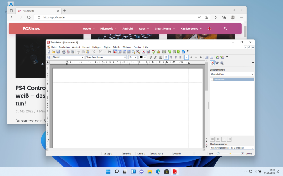Image resolution: width=283 pixels, height=176 pixels.
Task: Save the document using the floppy disk icon
Action: click(58, 52)
